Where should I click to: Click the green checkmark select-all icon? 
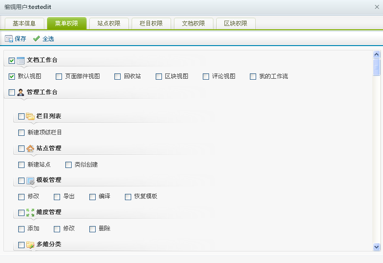pyautogui.click(x=37, y=39)
